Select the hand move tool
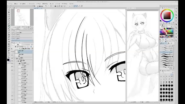 [x=9, y=12]
